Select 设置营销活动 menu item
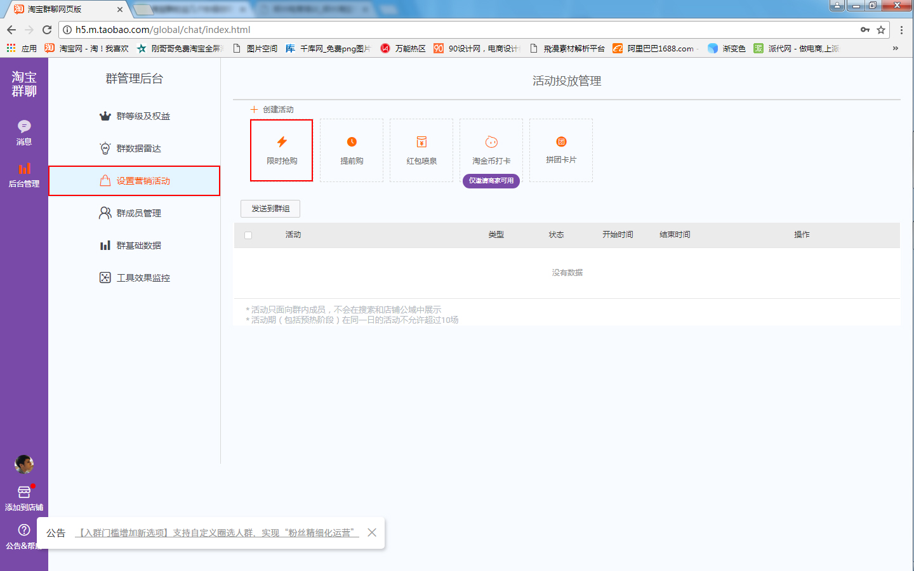This screenshot has width=914, height=571. tap(135, 181)
